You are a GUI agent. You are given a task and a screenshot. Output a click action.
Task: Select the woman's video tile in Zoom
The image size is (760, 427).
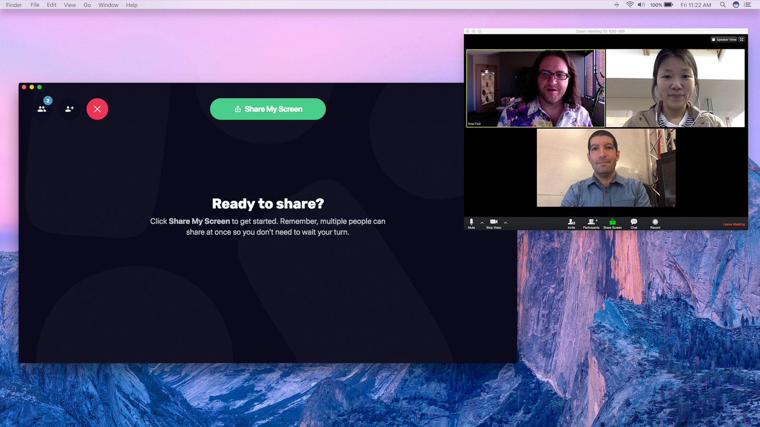[675, 88]
